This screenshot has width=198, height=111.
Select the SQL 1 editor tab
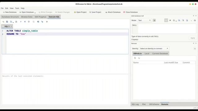(7, 26)
